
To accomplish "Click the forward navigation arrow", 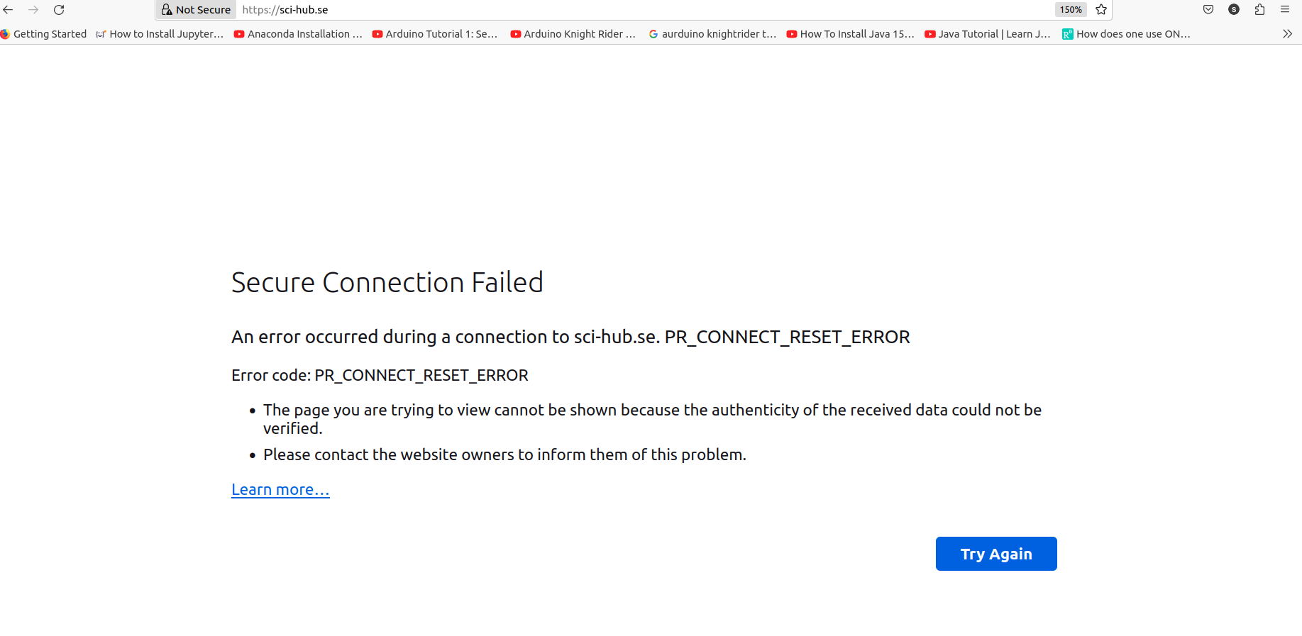I will pos(33,10).
